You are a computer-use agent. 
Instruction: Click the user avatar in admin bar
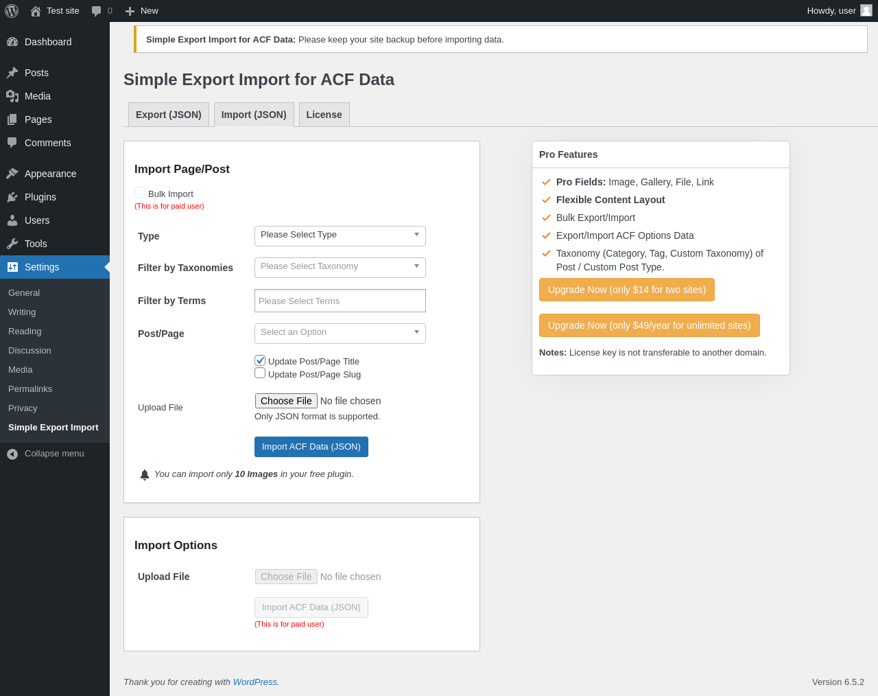coord(866,11)
